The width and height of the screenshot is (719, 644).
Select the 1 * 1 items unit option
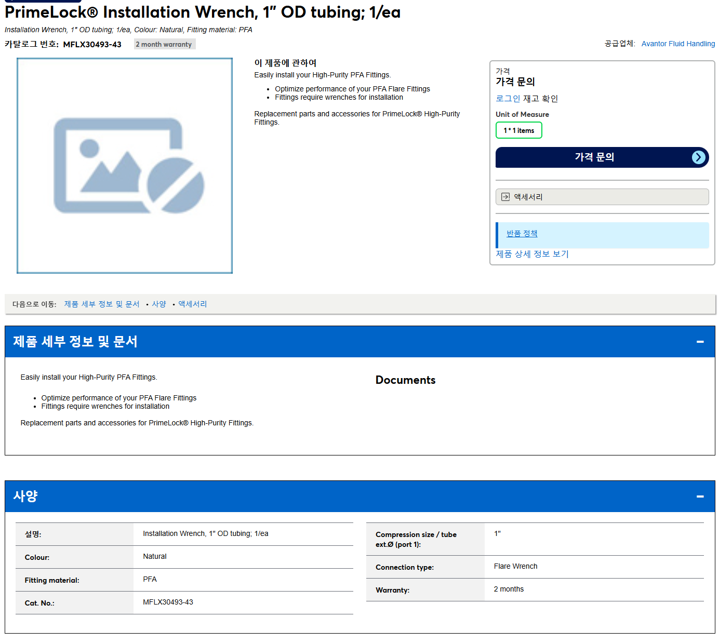(519, 130)
